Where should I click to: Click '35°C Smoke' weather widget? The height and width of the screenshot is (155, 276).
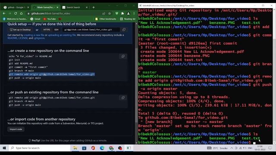tap(217, 148)
